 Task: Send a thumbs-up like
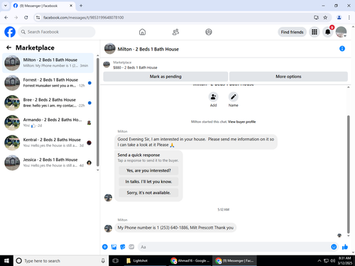pos(345,247)
